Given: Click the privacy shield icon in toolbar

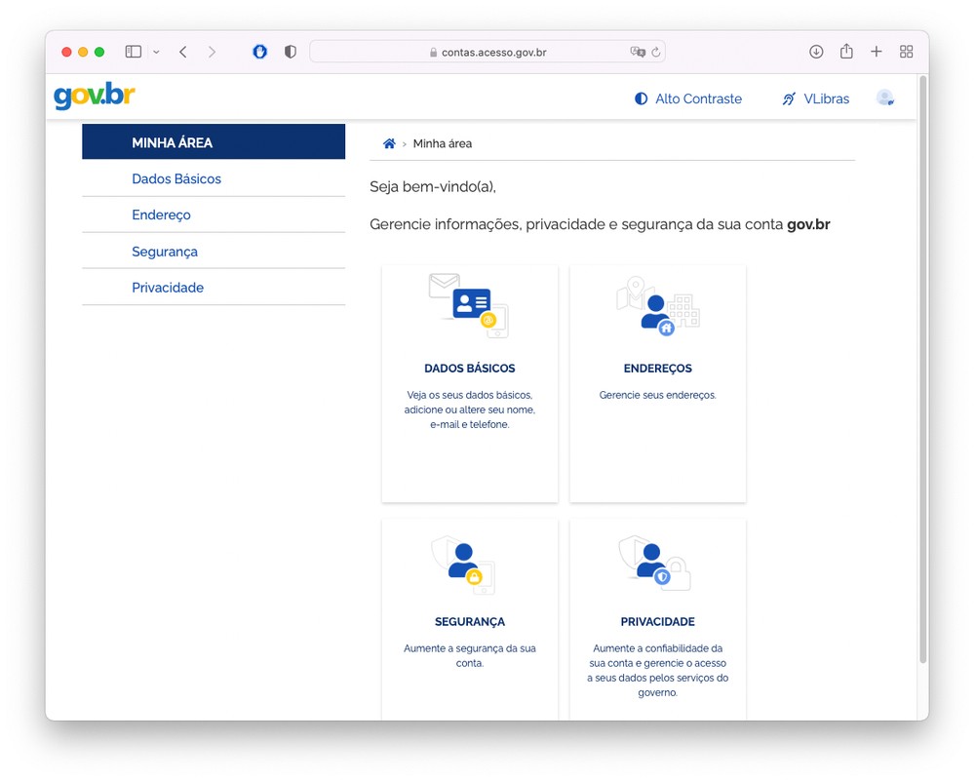Looking at the screenshot, I should tap(290, 52).
